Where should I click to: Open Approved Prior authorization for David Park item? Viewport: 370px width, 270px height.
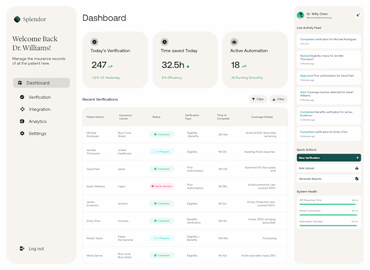click(329, 78)
